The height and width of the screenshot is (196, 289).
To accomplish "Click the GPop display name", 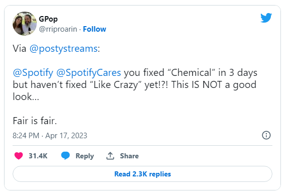I will [48, 19].
